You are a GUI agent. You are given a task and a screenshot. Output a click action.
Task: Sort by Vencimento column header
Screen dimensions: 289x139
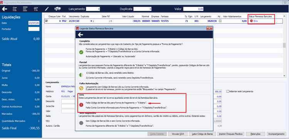(x=74, y=17)
